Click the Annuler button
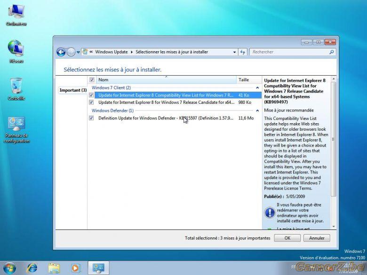This screenshot has width=367, height=275. (317, 238)
